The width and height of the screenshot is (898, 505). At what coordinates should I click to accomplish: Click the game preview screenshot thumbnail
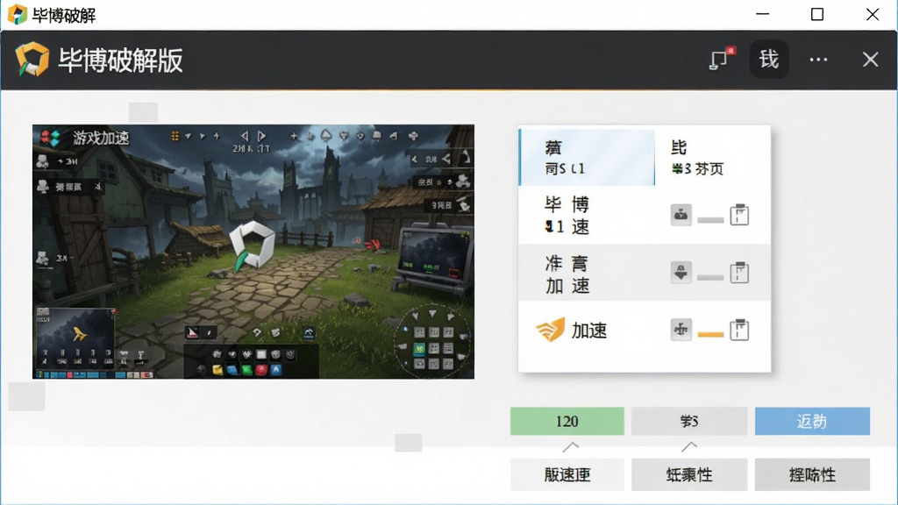coord(253,252)
